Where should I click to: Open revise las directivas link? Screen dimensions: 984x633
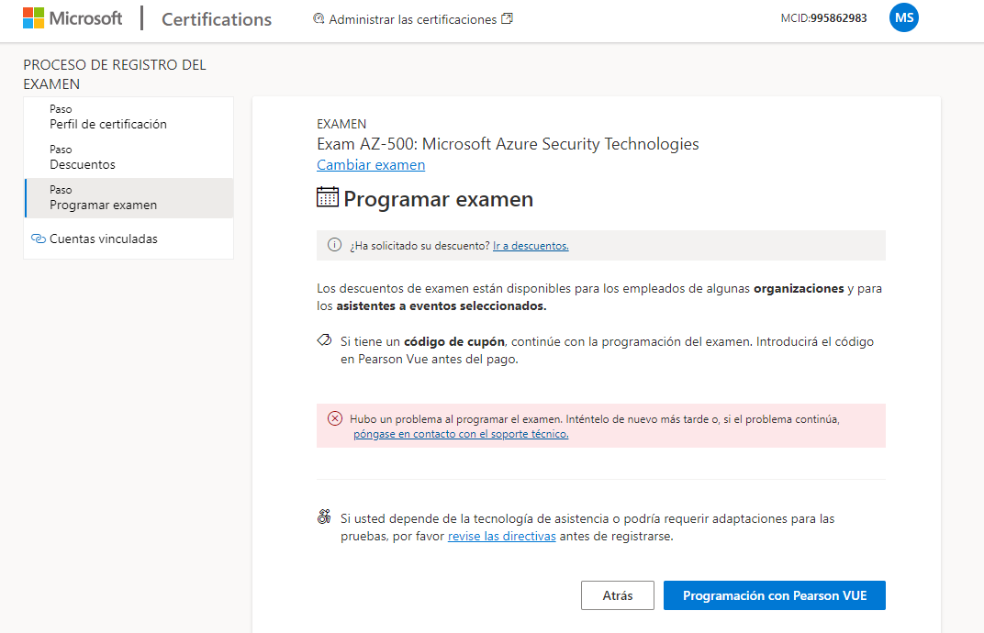pyautogui.click(x=501, y=537)
